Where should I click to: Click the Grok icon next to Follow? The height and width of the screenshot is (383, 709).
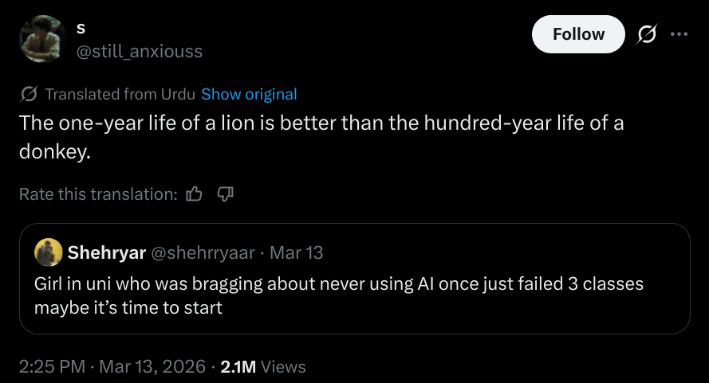pyautogui.click(x=647, y=34)
